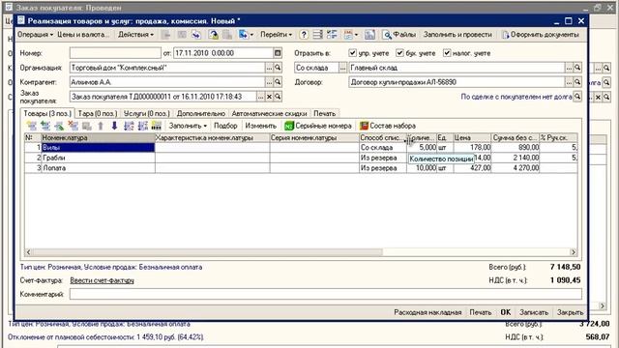Switch to Товары (3 поз.) tab
Viewport: 619px width, 348px height.
(47, 114)
